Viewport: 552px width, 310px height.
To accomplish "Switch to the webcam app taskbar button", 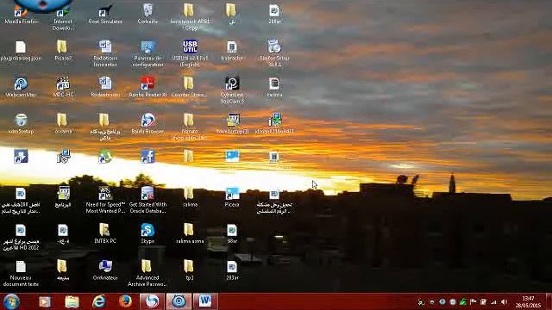I will pos(179,301).
